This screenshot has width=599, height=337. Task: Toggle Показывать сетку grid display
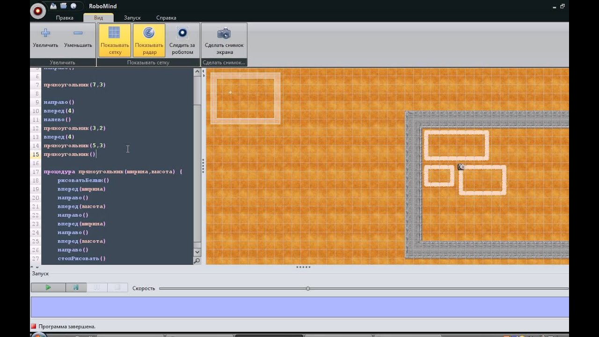[115, 40]
